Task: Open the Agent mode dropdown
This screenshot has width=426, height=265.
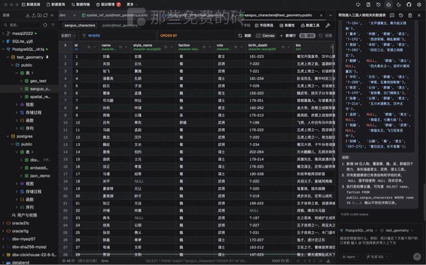Action: coord(351,257)
